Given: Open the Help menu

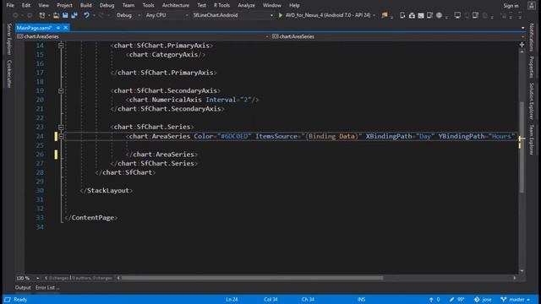Looking at the screenshot, I should click(x=294, y=5).
